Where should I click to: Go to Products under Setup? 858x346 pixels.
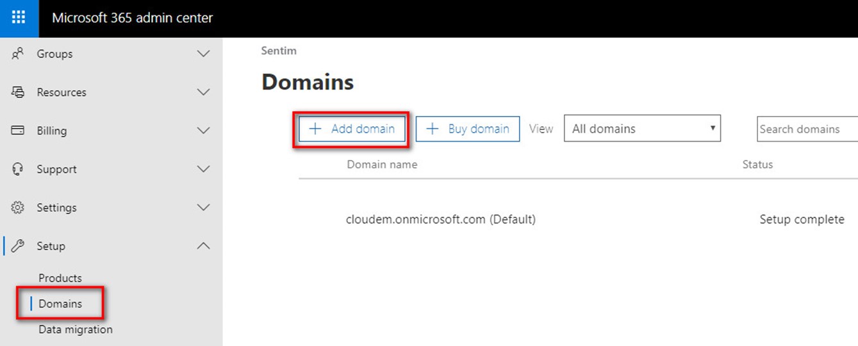point(60,278)
